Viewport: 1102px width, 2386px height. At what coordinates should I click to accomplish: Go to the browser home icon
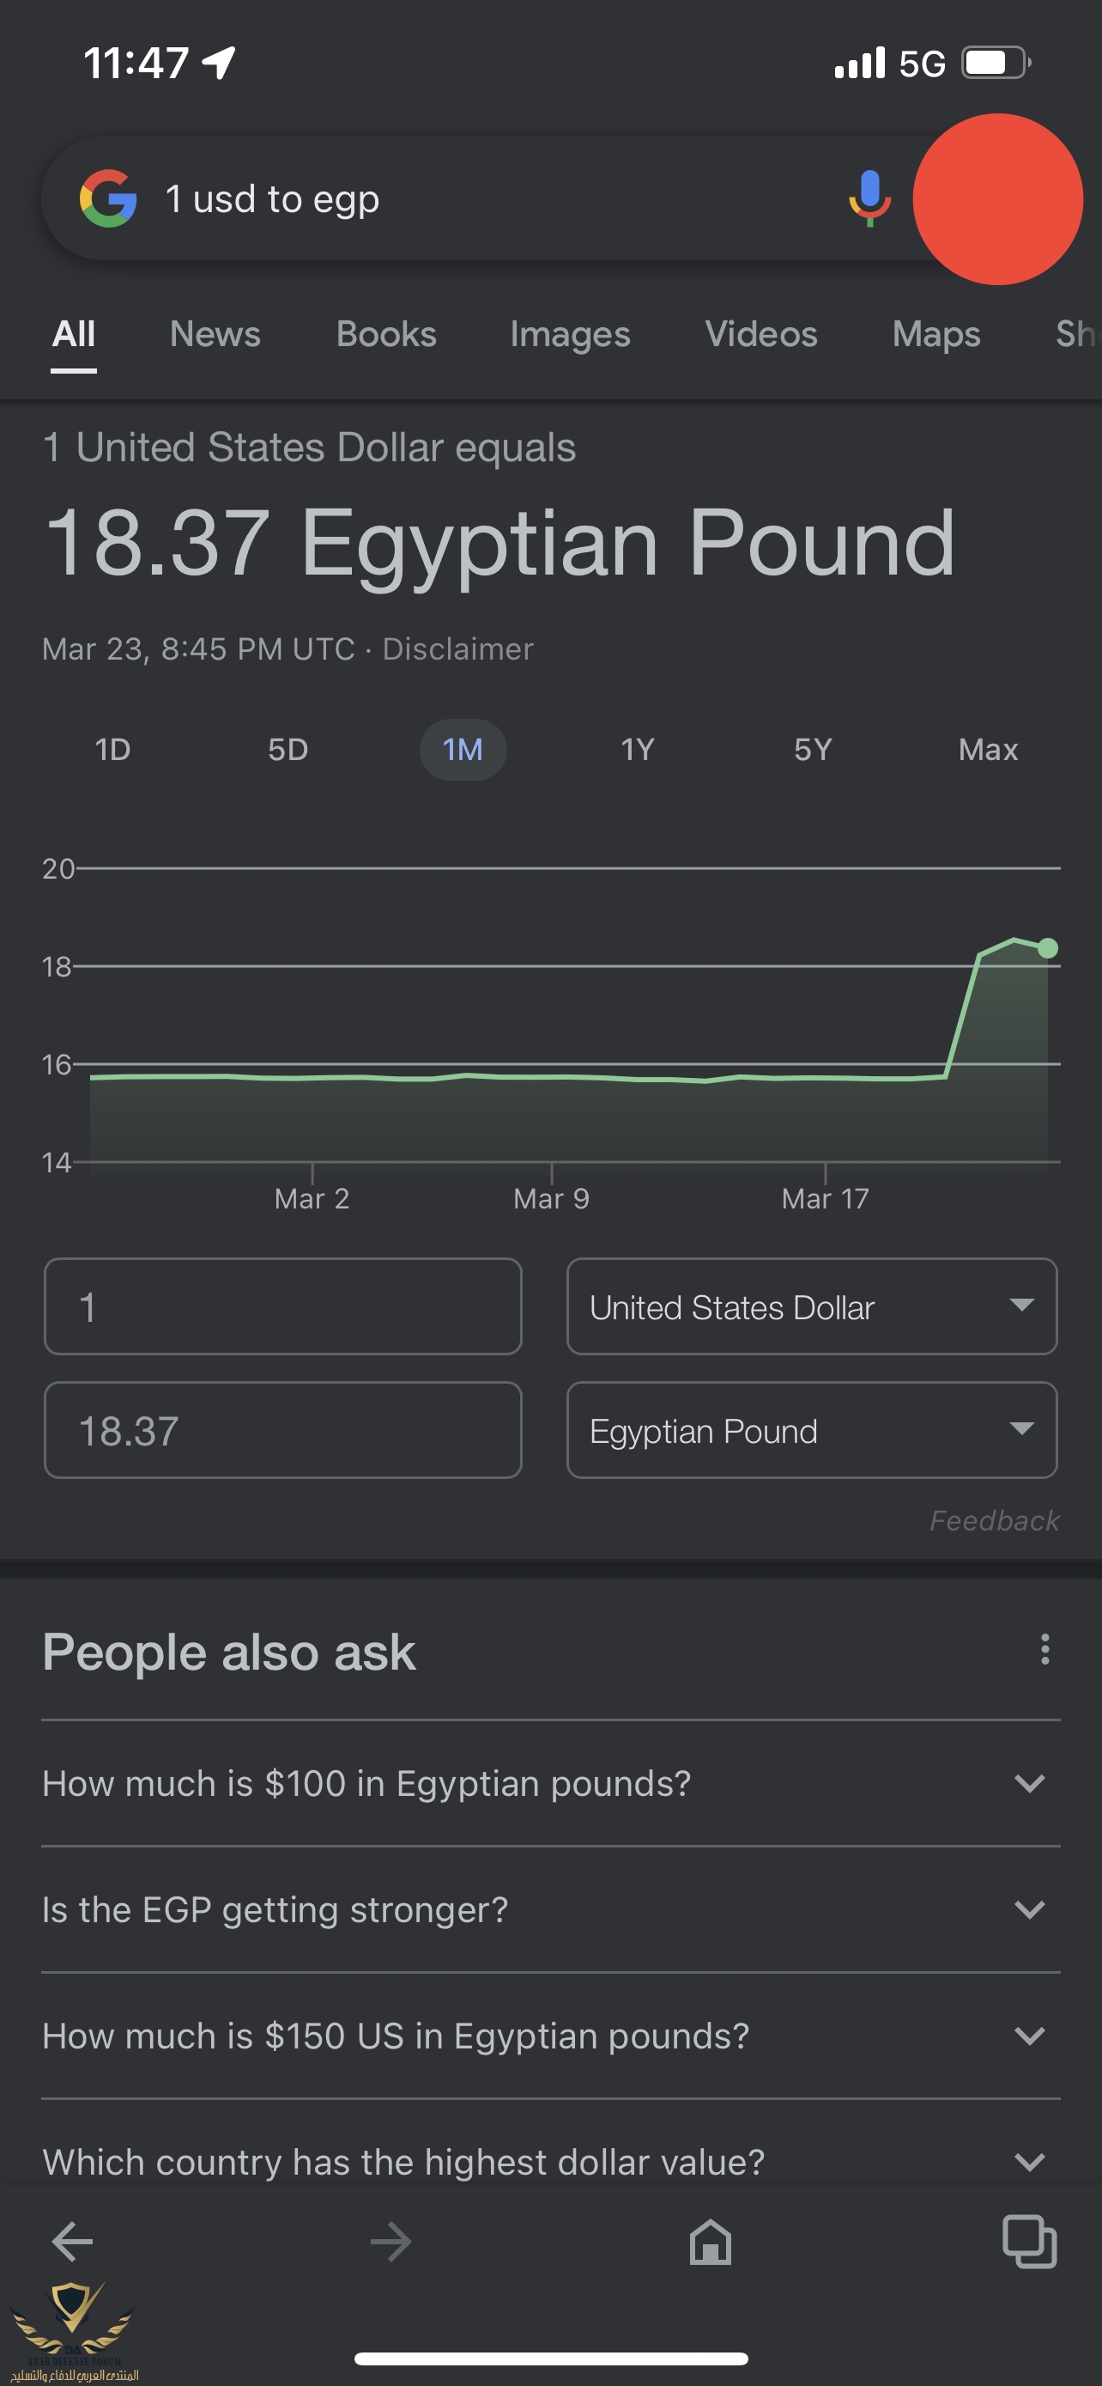click(710, 2242)
